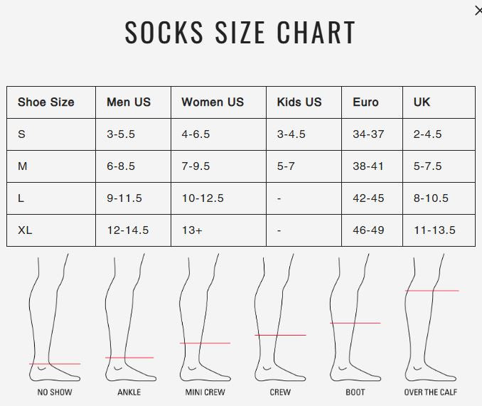Select the Kids US column header
Viewport: 482px width, 406px height.
coord(299,102)
